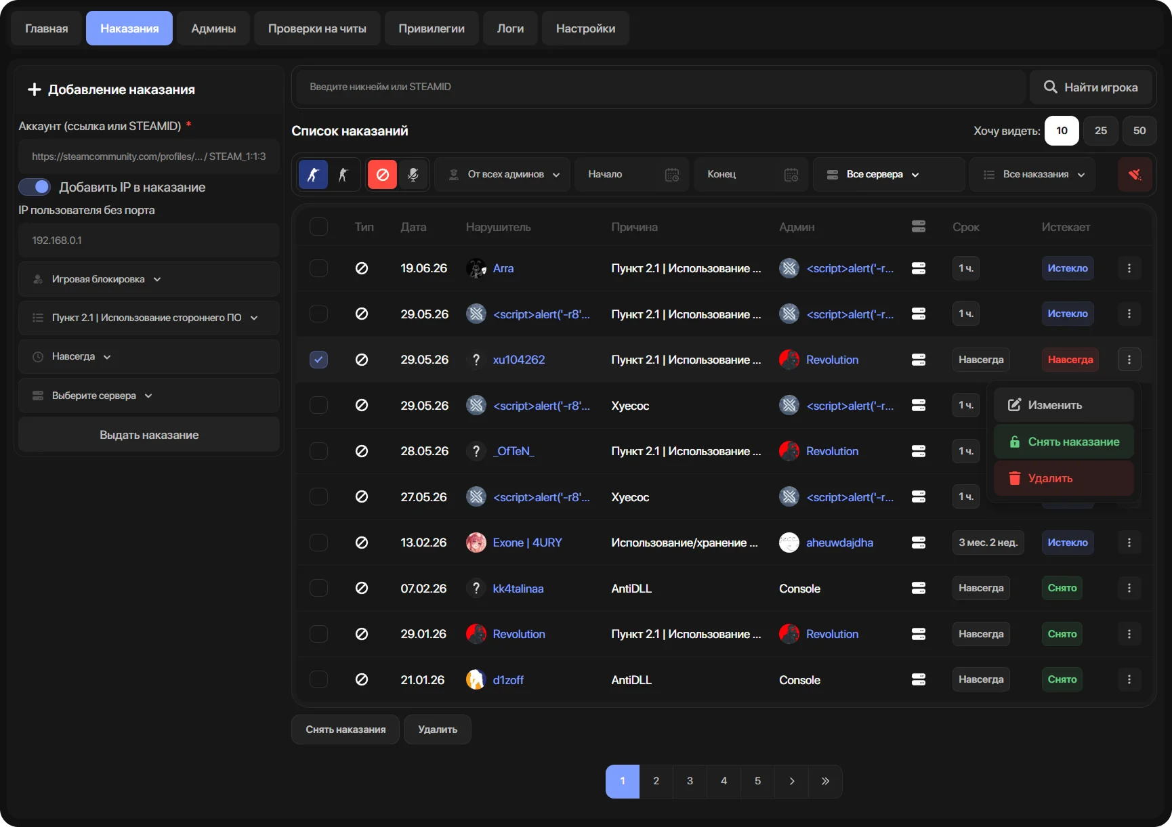Click Найти игрока button
This screenshot has width=1172, height=827.
(x=1091, y=87)
